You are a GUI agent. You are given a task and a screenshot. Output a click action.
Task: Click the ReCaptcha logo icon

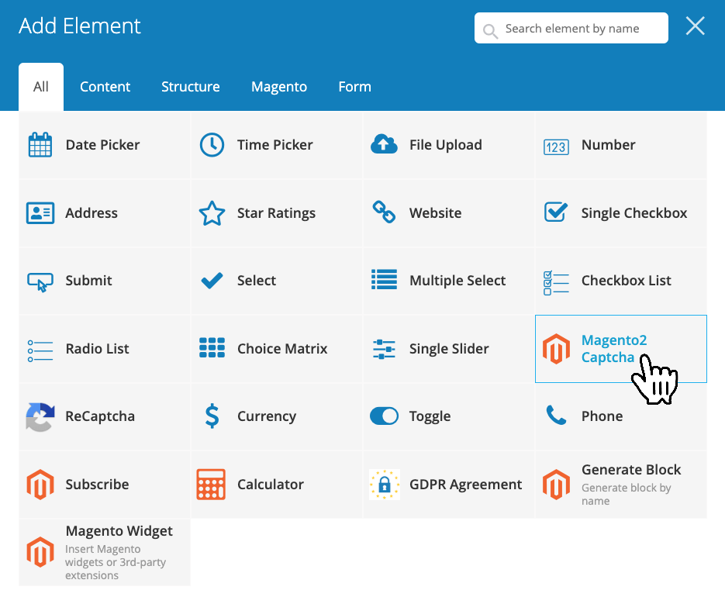coord(40,416)
